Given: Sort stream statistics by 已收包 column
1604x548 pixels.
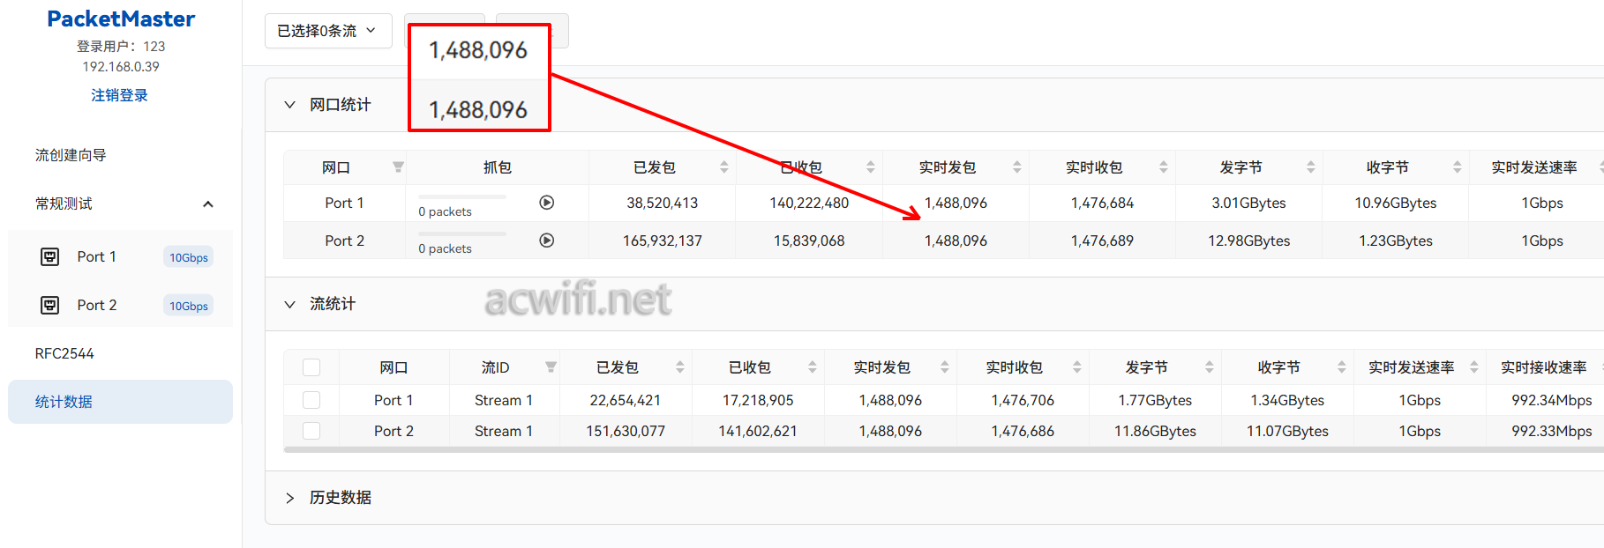Looking at the screenshot, I should pos(812,367).
